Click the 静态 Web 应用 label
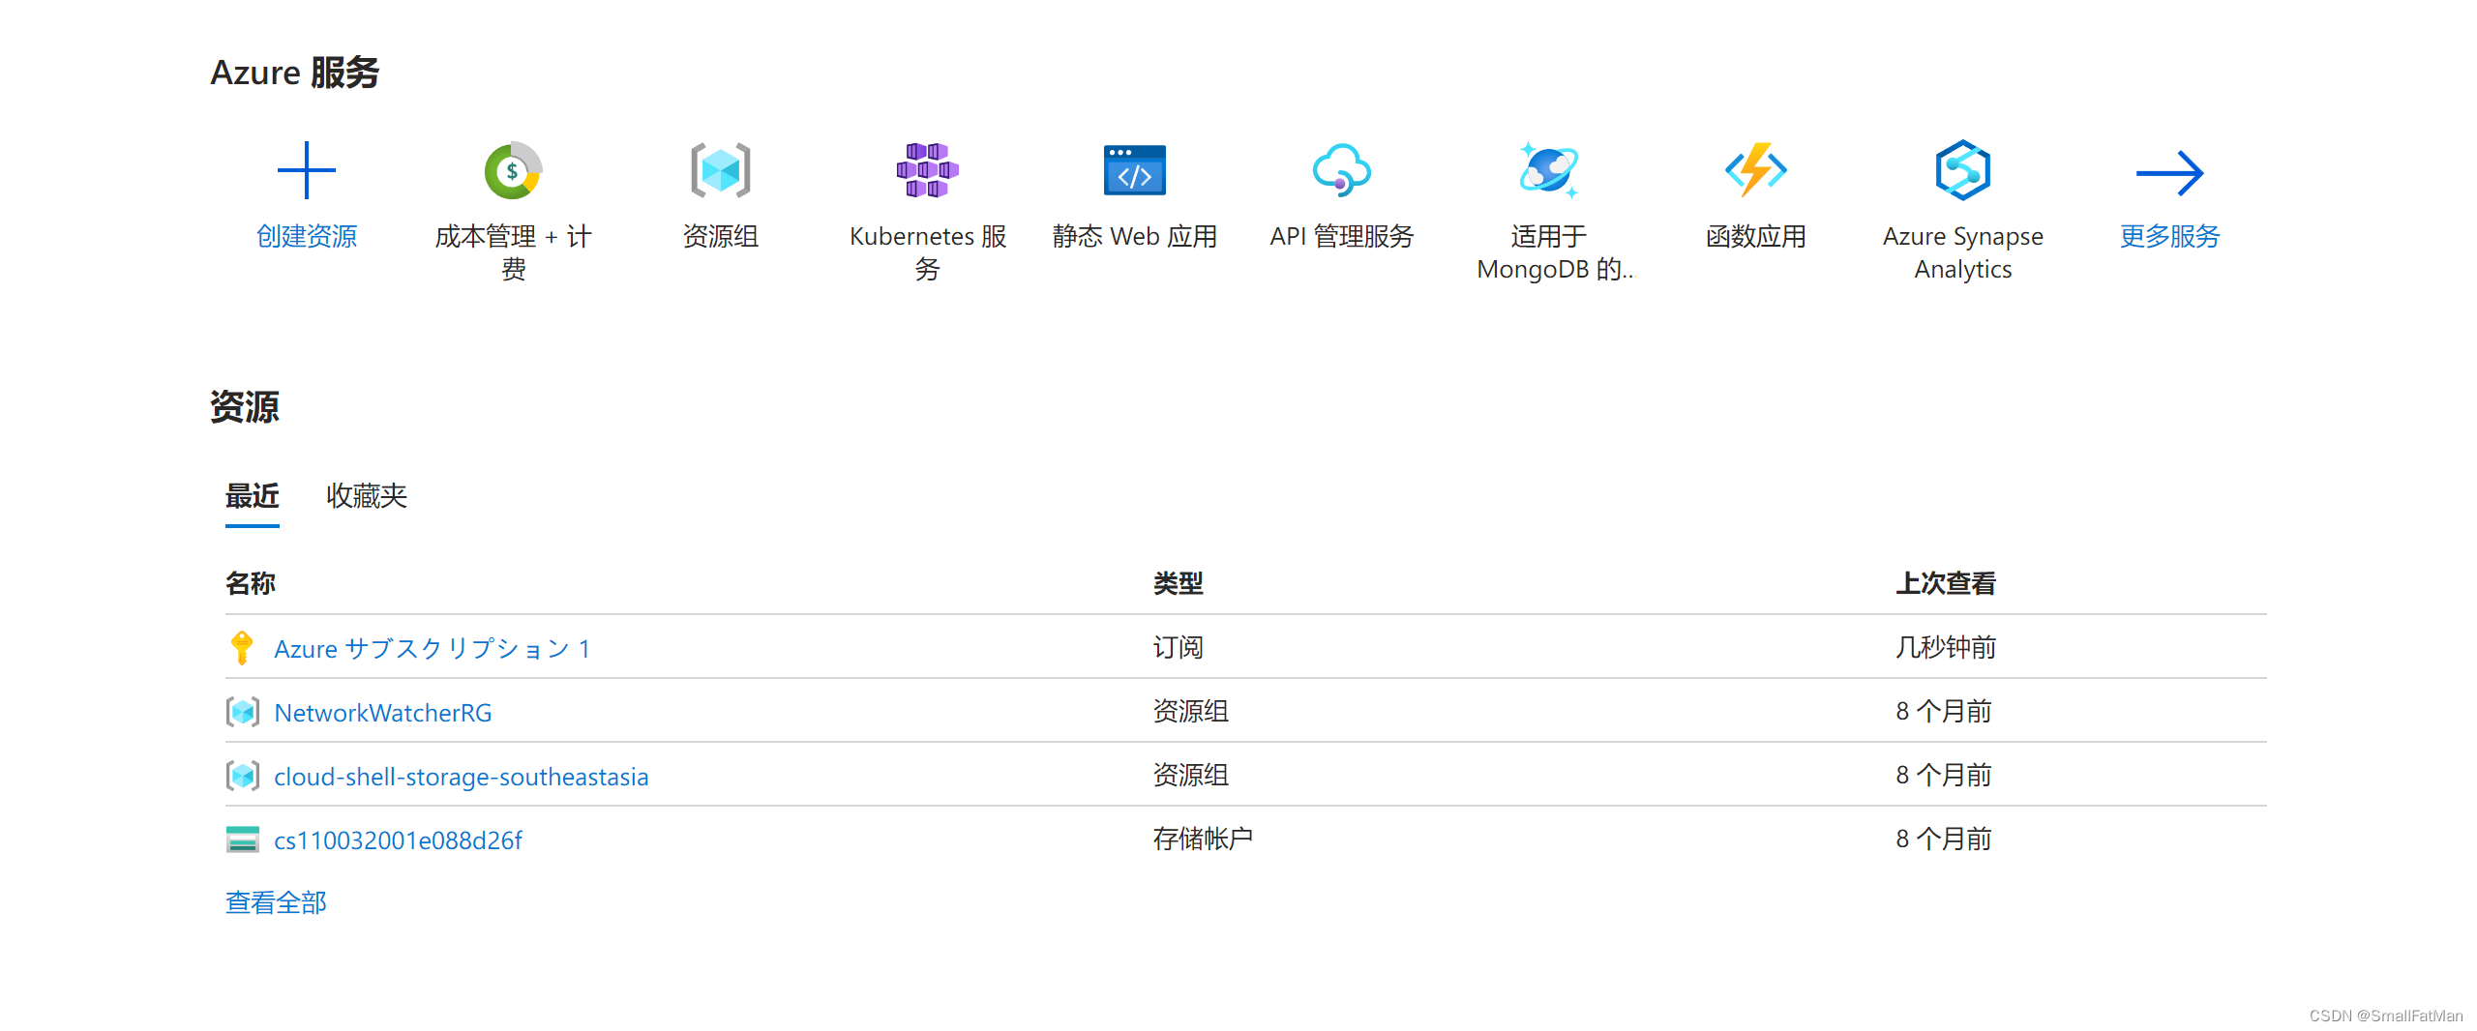 (1134, 237)
